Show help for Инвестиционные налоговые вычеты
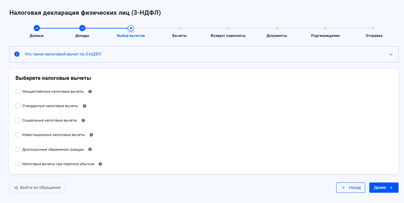This screenshot has width=404, height=203. pos(91,135)
